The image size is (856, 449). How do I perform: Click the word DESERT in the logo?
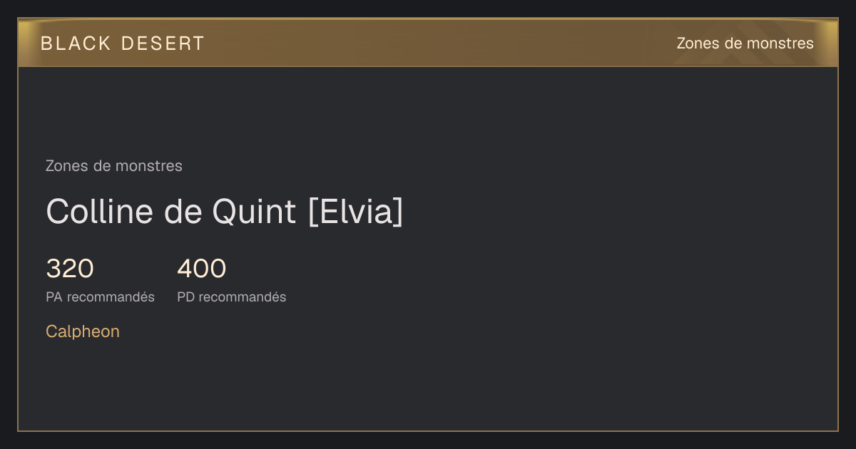(163, 43)
